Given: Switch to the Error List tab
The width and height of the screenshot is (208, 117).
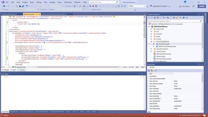Looking at the screenshot, I should (75, 111).
